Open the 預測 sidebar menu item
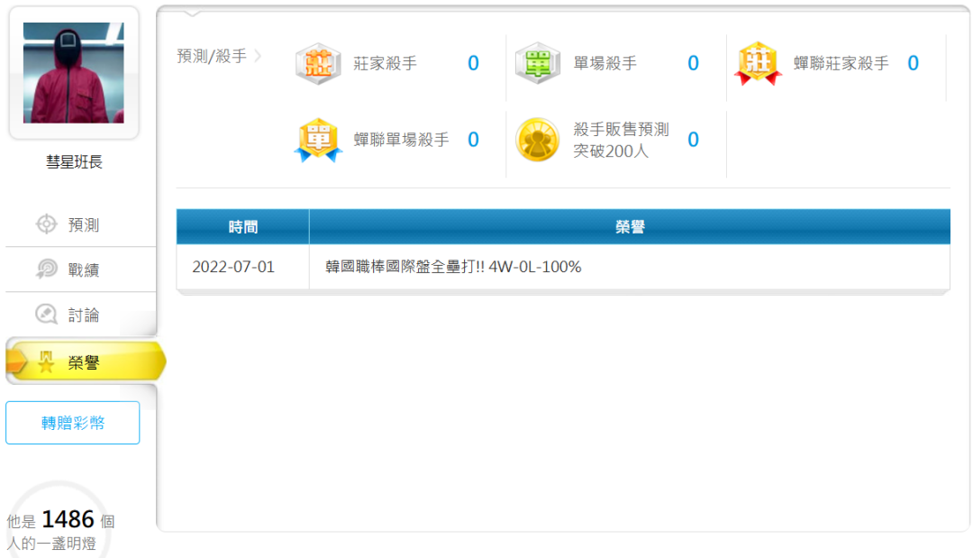The image size is (973, 558). tap(81, 224)
